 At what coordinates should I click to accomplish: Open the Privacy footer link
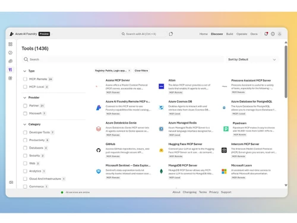[x=214, y=192]
